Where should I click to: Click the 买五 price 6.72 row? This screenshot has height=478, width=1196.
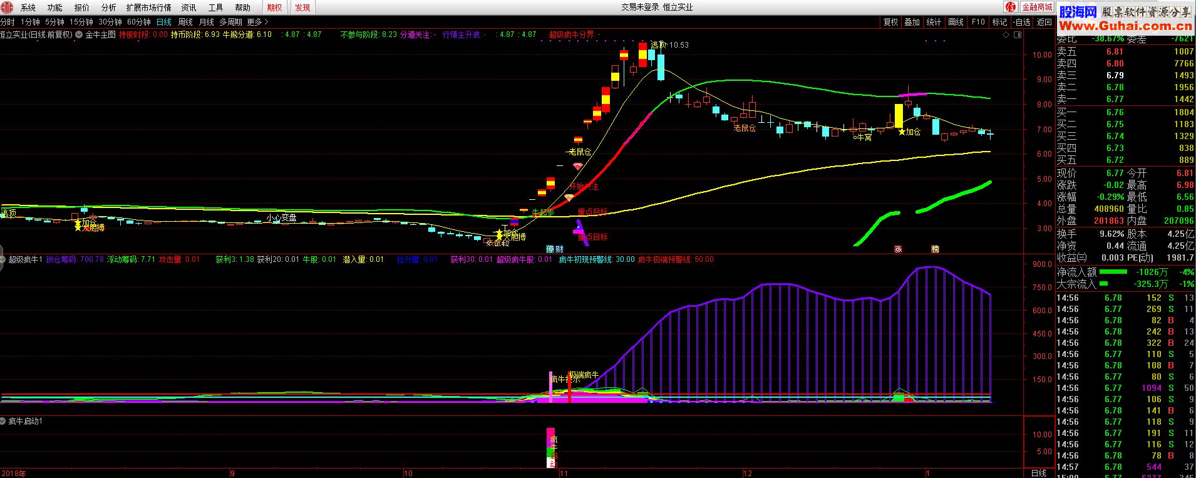click(1126, 160)
